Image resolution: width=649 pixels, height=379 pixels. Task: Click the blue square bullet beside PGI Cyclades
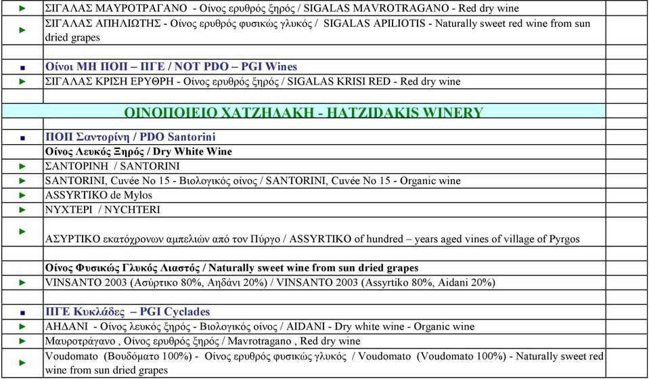pos(23,313)
